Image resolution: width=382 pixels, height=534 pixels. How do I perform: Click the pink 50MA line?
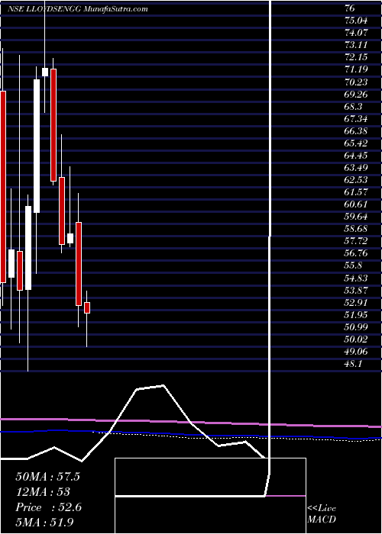coord(191,423)
